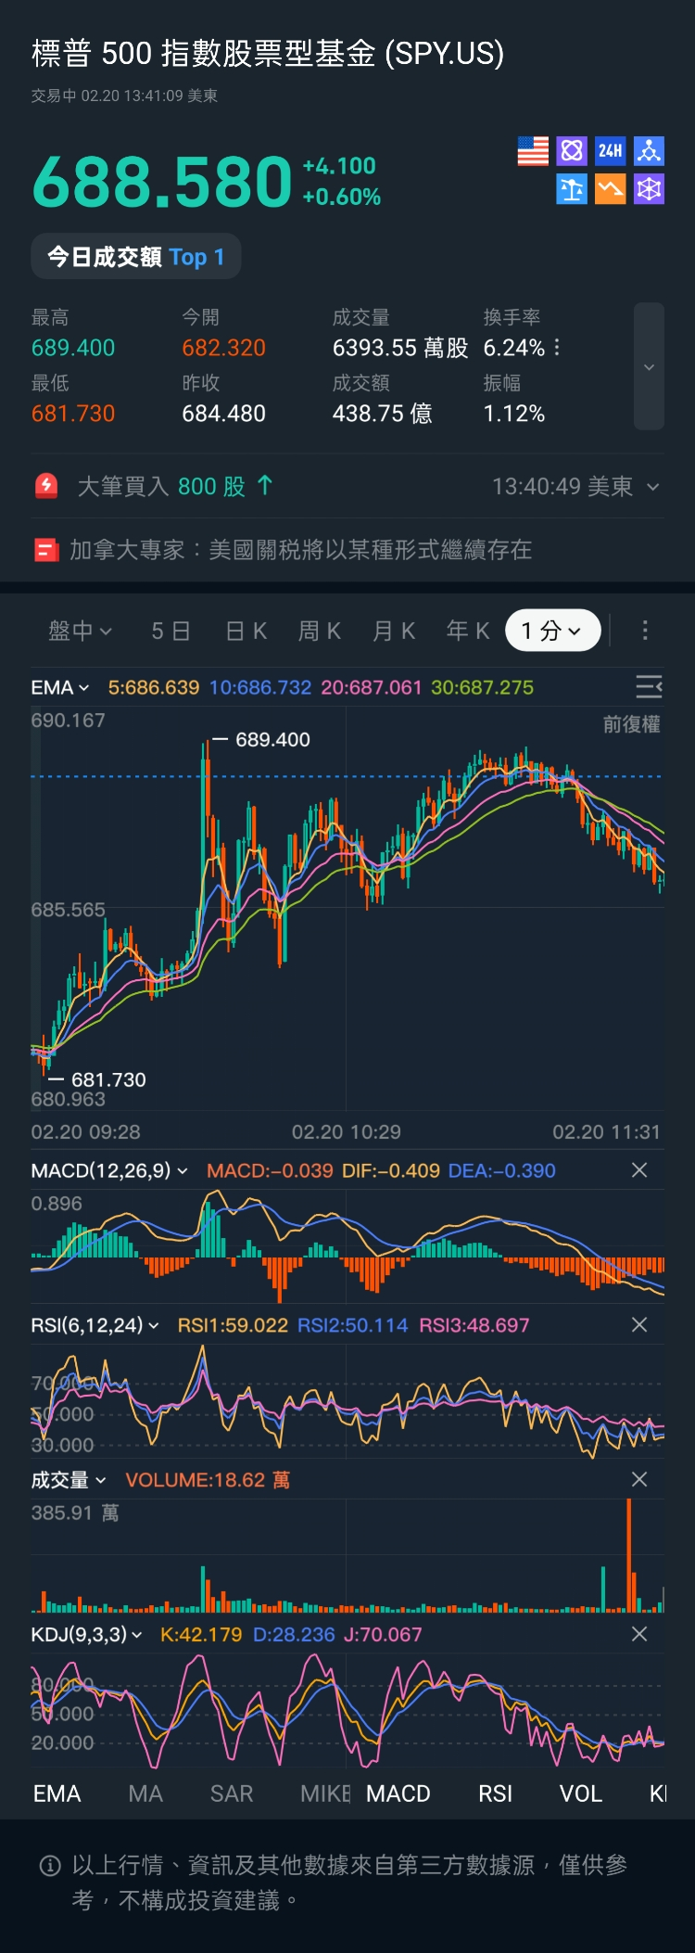Image resolution: width=695 pixels, height=1953 pixels.
Task: Select the 周K chart tab
Action: [x=320, y=631]
